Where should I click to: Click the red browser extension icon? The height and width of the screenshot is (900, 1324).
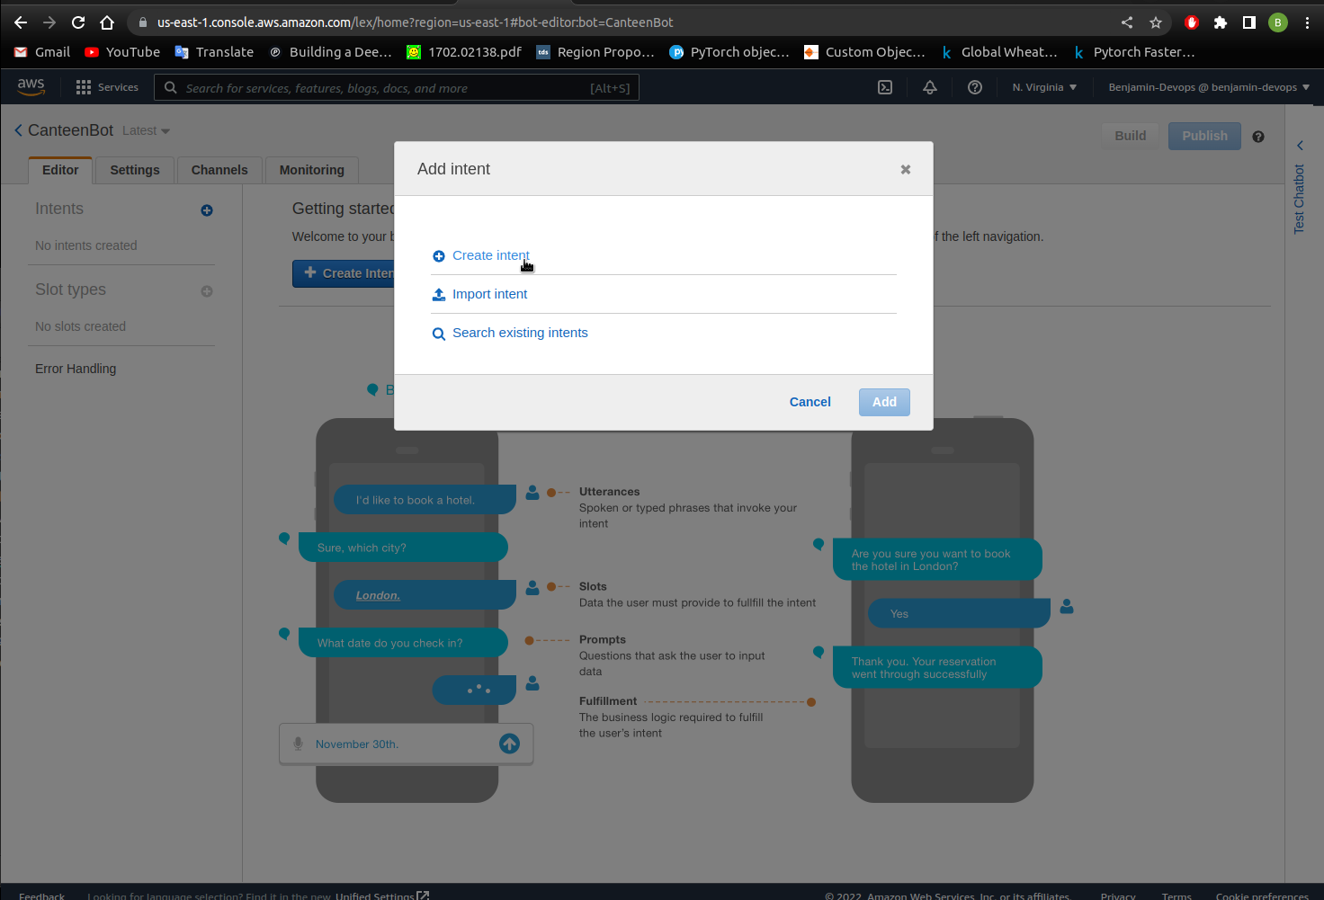click(1192, 22)
